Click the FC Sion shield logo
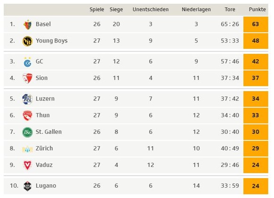Image resolution: width=274 pixels, height=198 pixels. (28, 78)
